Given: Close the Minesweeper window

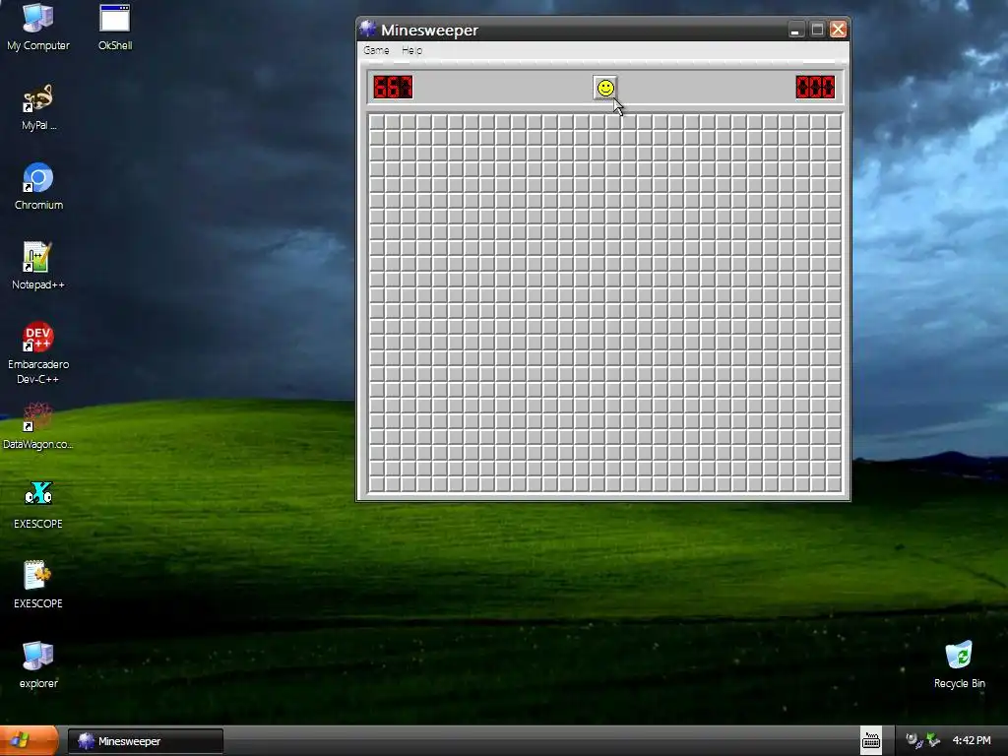Looking at the screenshot, I should tap(839, 30).
